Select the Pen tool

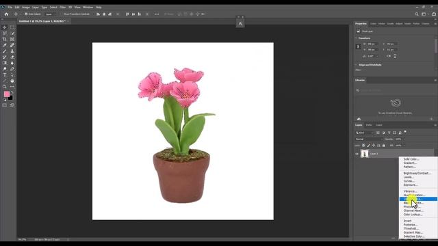click(x=12, y=69)
